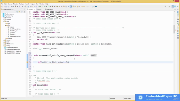
Task: Click the Project Explorer filter funnel icon
Action: pyautogui.click(x=22, y=12)
